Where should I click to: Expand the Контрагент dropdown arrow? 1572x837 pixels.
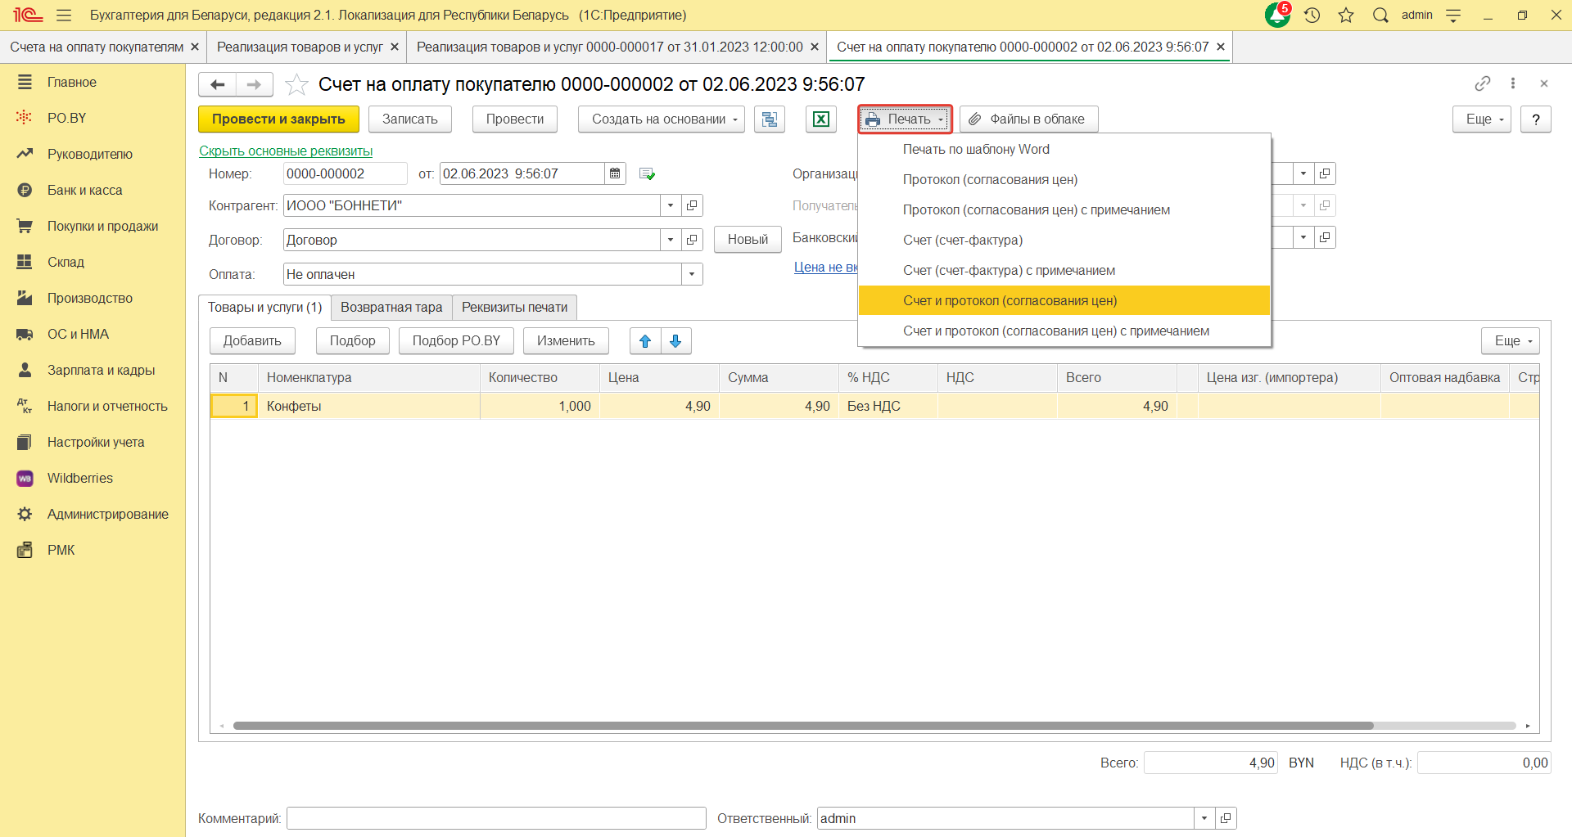671,205
